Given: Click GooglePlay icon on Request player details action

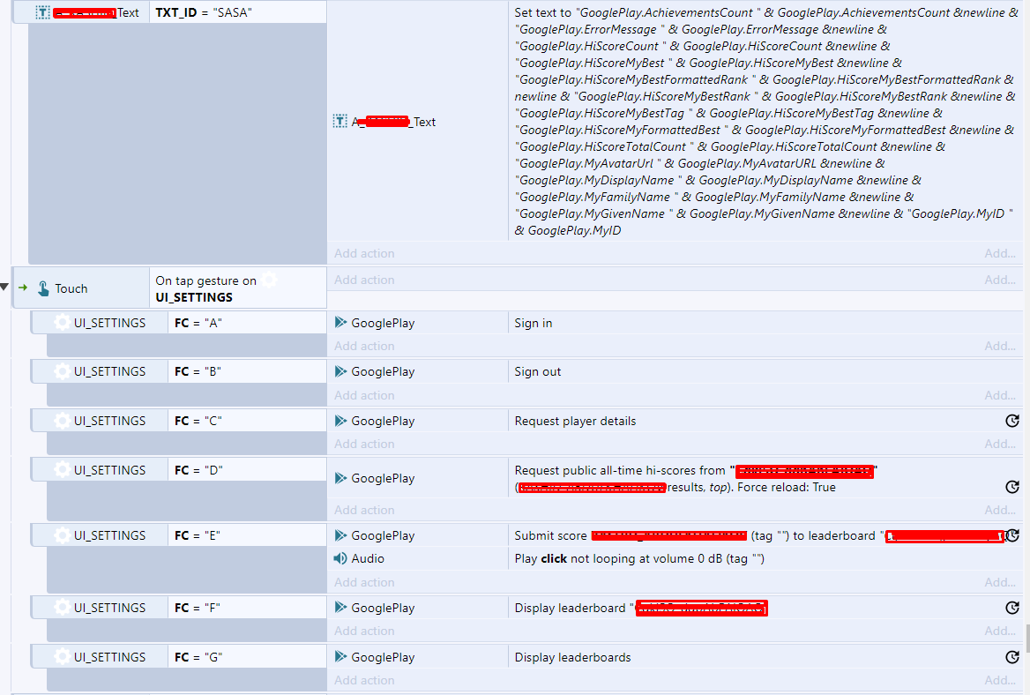Looking at the screenshot, I should (340, 421).
